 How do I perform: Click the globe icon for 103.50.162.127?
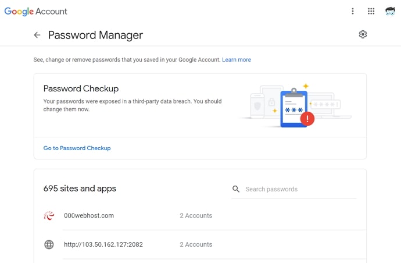pos(49,244)
